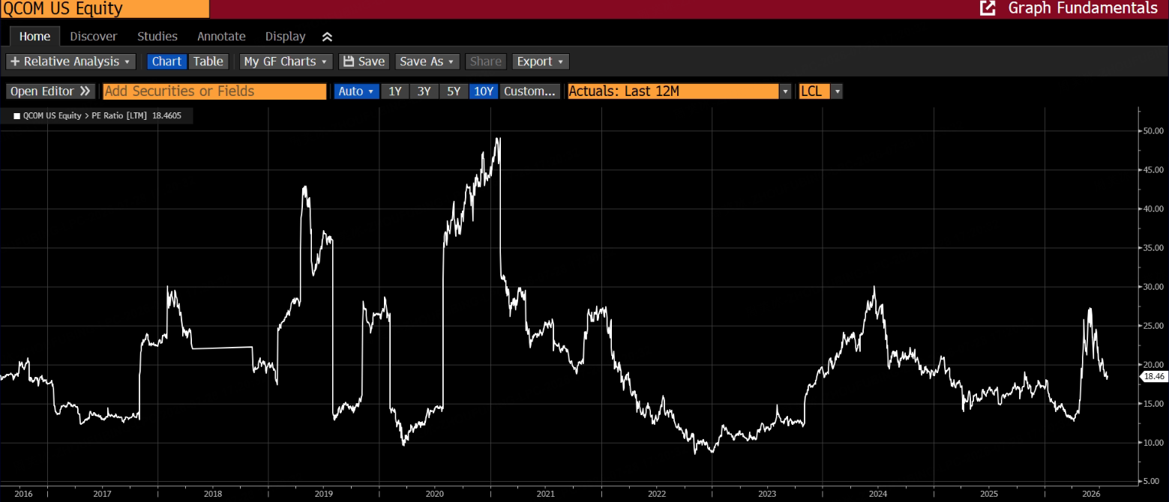Click the 2020 x-axis year label
1169x502 pixels.
tap(434, 495)
